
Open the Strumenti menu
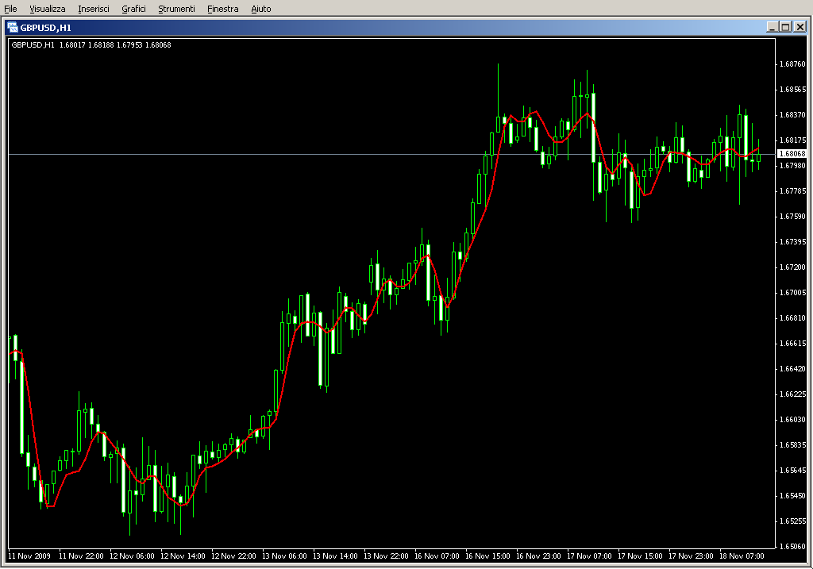point(176,9)
